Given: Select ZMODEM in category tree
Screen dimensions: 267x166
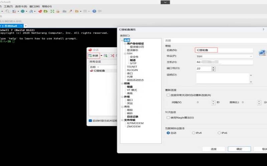Looking at the screenshot, I should (134, 126).
